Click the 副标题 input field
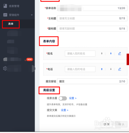 pyautogui.click(x=92, y=29)
